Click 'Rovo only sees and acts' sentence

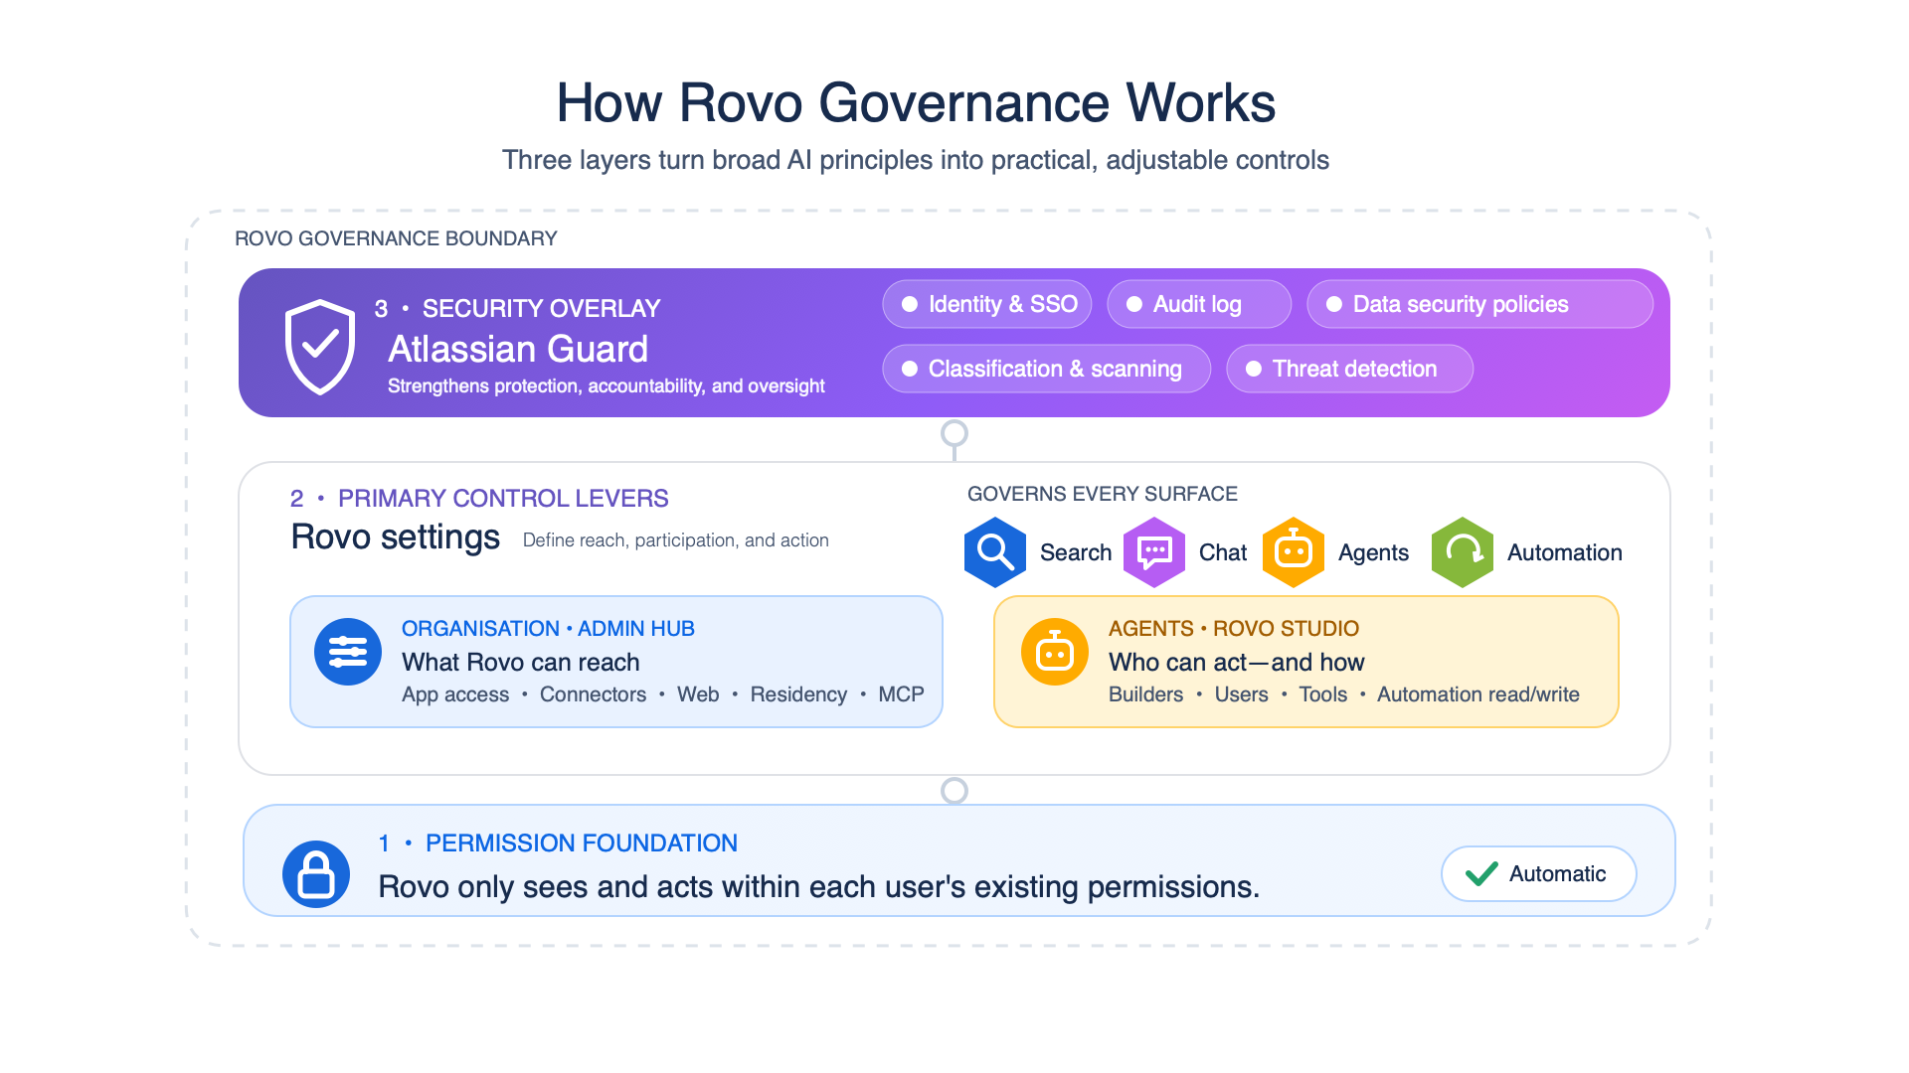819,886
